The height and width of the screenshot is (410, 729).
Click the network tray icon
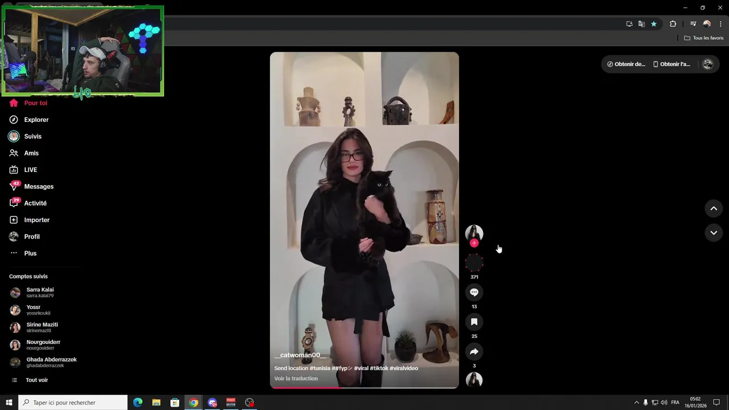[x=655, y=403]
